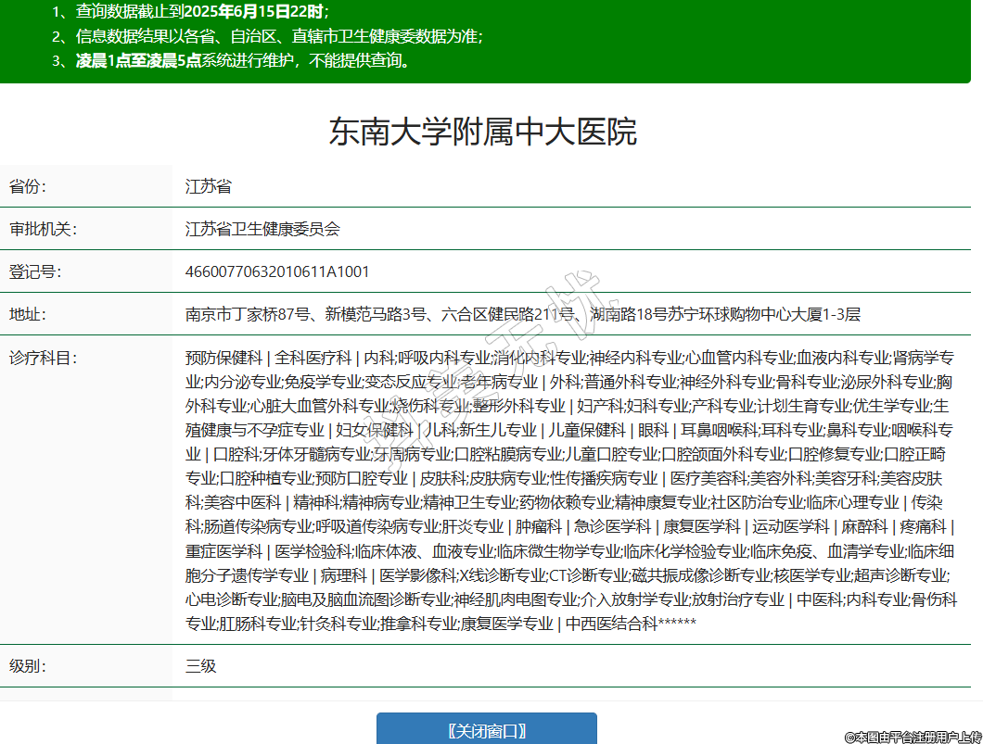
Task: Click registration number 46600770632010611A1001
Action: point(277,271)
